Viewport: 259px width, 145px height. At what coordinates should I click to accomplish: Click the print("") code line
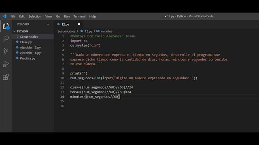click(x=79, y=73)
